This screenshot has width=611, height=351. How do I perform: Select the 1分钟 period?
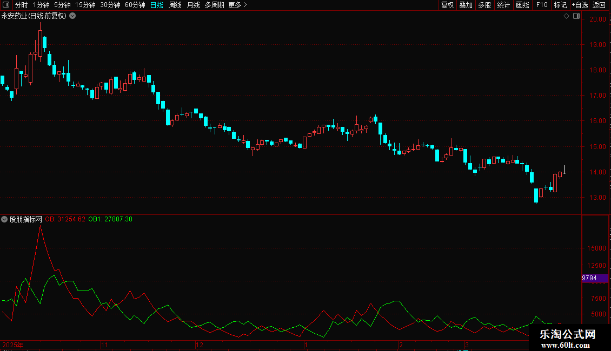[x=41, y=5]
